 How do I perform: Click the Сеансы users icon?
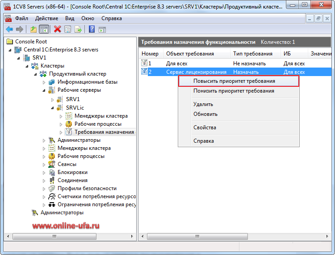(51, 164)
